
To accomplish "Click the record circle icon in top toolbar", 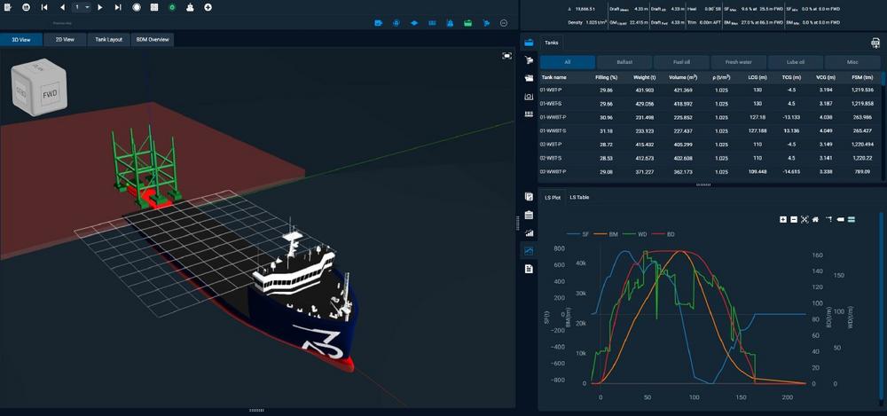I will pos(137,7).
